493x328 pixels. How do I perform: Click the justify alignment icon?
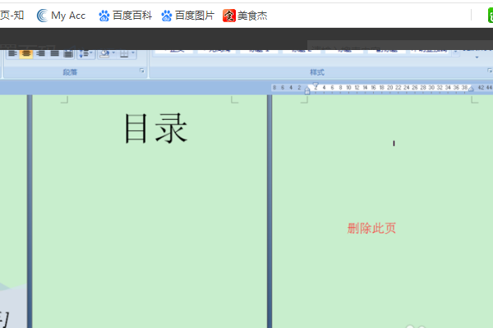[54, 54]
